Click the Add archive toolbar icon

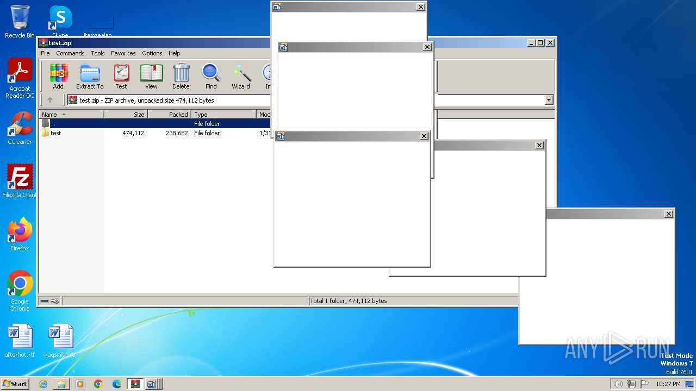(58, 76)
